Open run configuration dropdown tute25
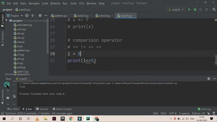The image size is (217, 122). (x=176, y=9)
